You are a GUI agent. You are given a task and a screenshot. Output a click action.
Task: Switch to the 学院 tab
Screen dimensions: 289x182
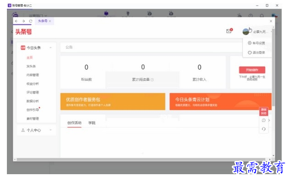(92, 123)
